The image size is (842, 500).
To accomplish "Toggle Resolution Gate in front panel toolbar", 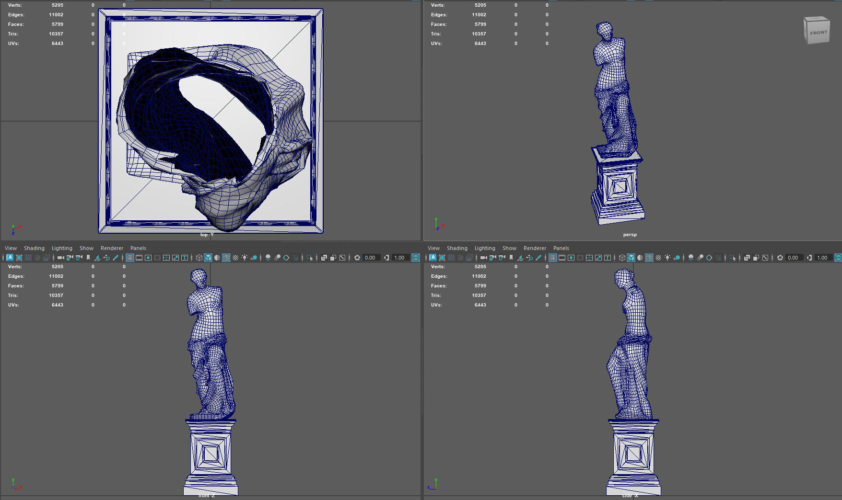I will click(x=148, y=258).
